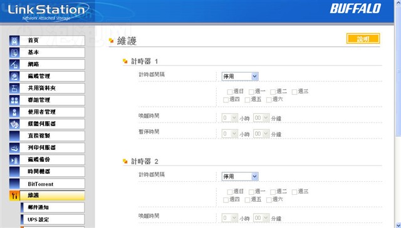
Task: Check 週日 in 計時器 2
Action: click(230, 192)
